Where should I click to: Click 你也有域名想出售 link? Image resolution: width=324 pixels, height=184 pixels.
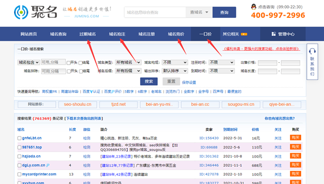point(280,119)
